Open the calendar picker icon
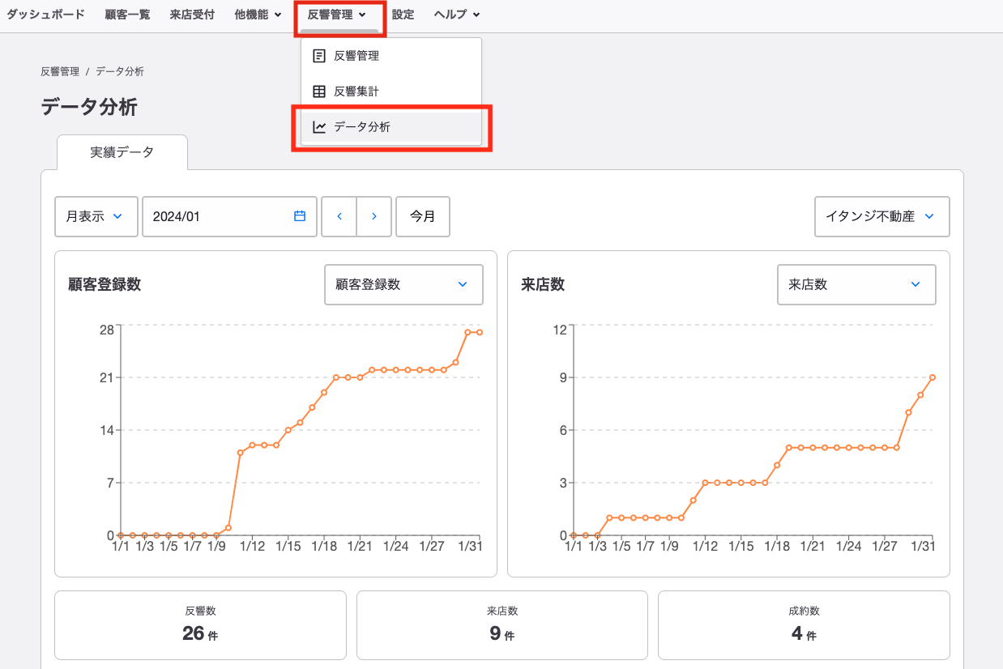The image size is (1003, 669). [300, 216]
